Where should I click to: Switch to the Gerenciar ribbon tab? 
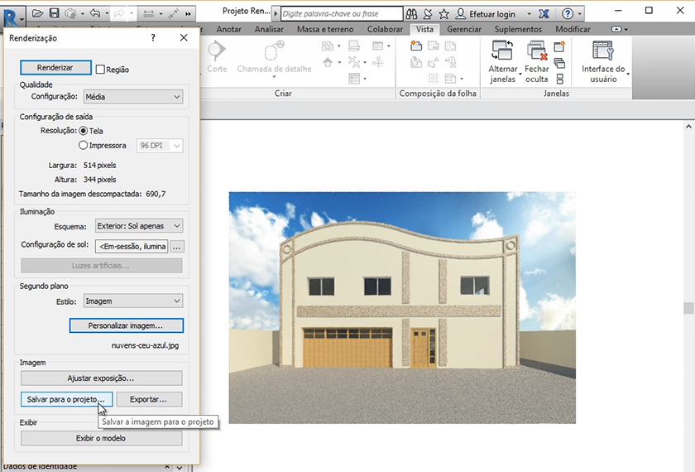click(x=463, y=29)
